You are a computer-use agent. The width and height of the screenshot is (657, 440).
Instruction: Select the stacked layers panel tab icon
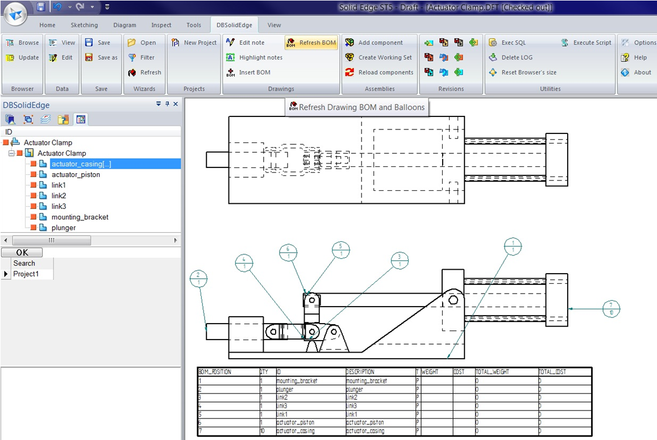point(45,120)
